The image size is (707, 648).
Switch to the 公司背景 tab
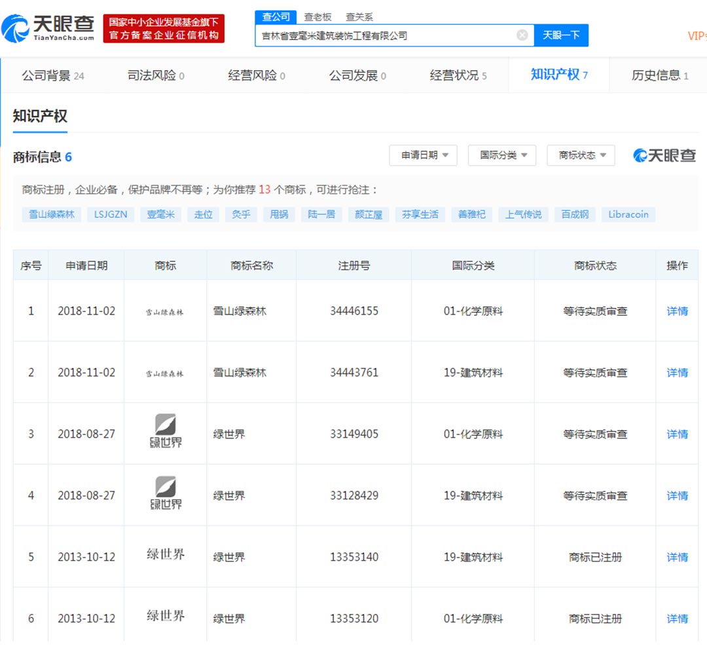(52, 75)
